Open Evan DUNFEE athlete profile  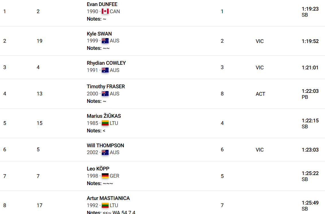click(102, 4)
